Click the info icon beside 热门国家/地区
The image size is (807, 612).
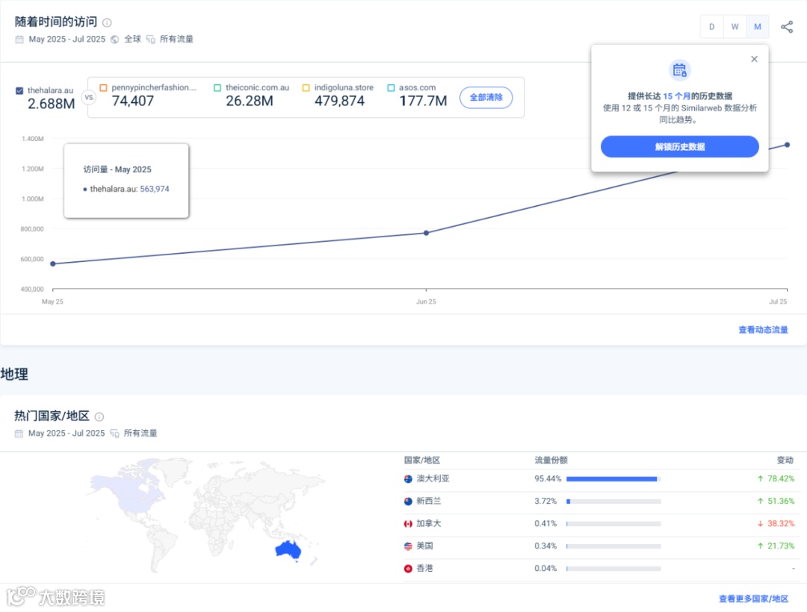(x=99, y=416)
